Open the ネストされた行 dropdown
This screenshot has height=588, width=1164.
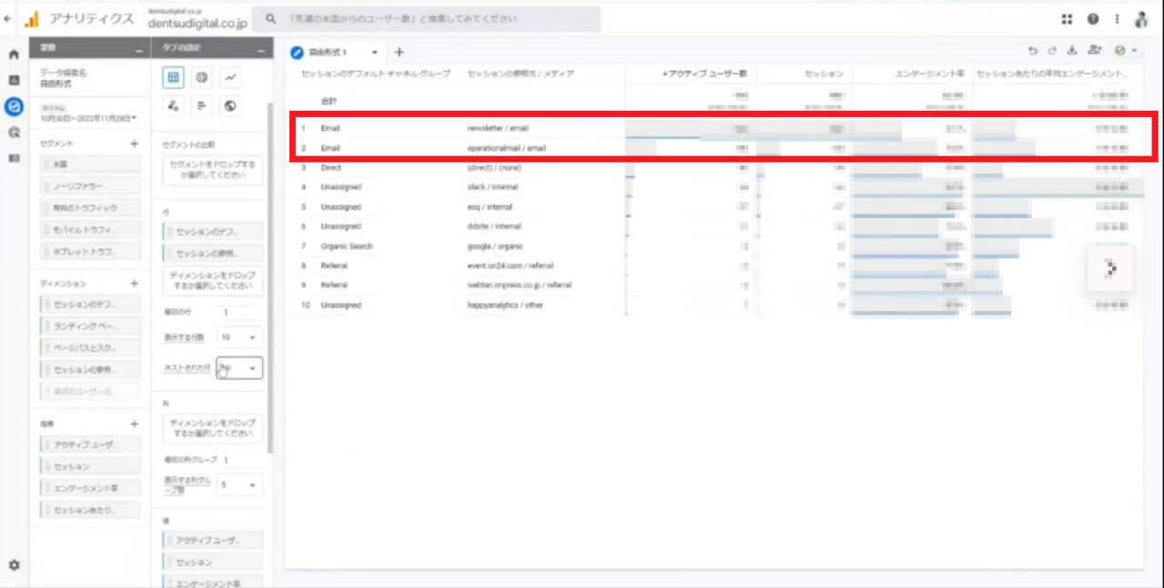click(239, 368)
